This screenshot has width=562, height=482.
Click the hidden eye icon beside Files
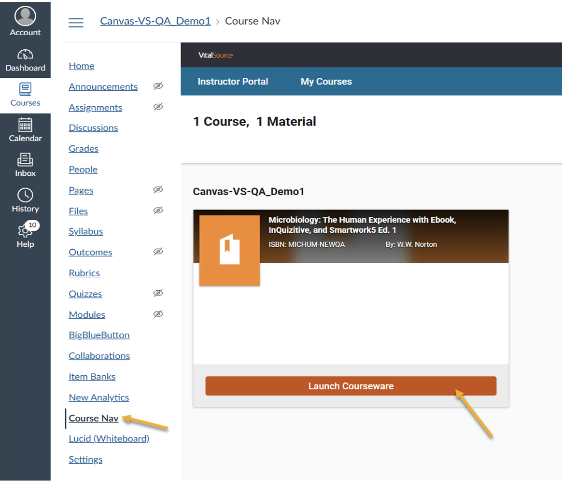pyautogui.click(x=158, y=210)
